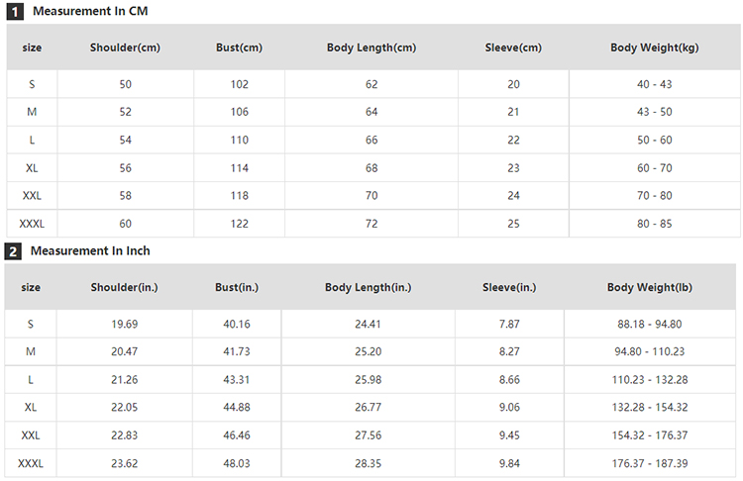Click the Body Length(cm) column header

pyautogui.click(x=371, y=48)
